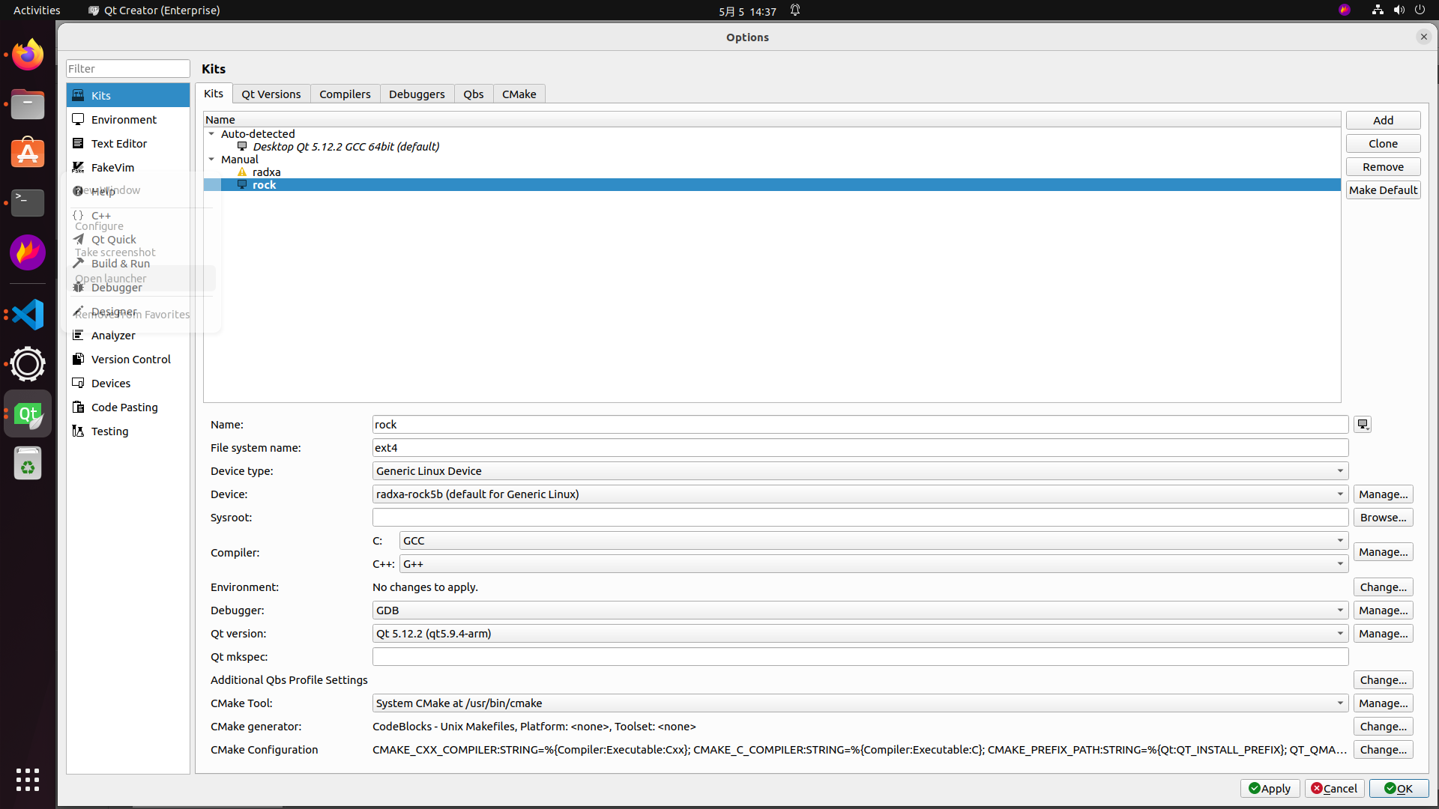Open the Device type dropdown
Image resolution: width=1439 pixels, height=809 pixels.
pos(860,471)
